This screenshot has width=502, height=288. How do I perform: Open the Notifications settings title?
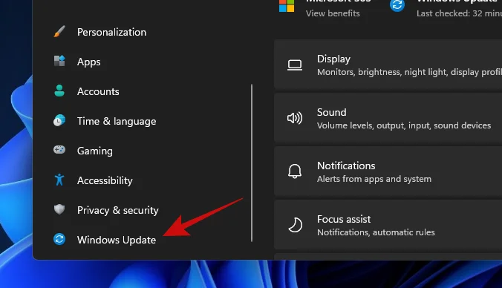coord(346,166)
